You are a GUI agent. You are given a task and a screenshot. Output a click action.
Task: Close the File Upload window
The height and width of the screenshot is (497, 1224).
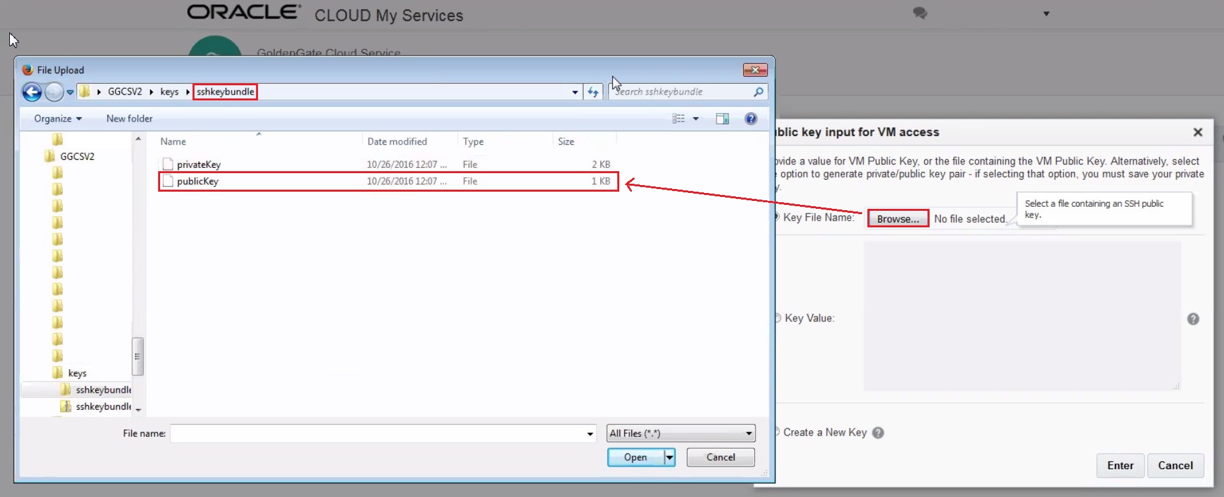pyautogui.click(x=755, y=70)
